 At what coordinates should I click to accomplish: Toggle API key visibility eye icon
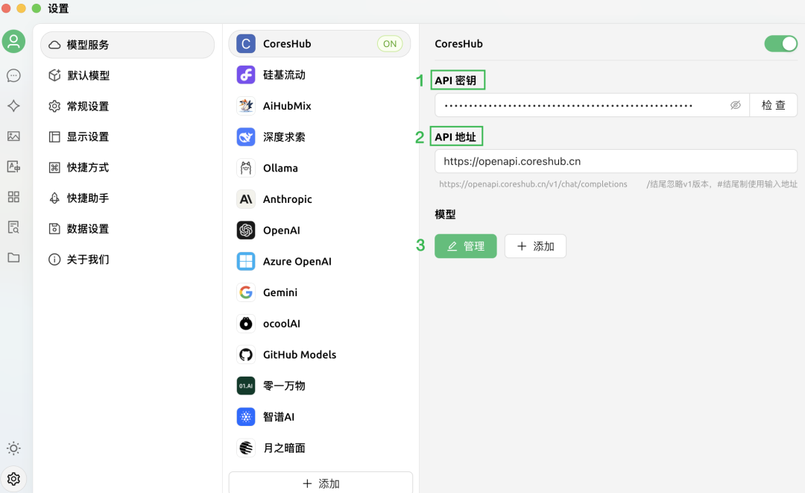[736, 105]
